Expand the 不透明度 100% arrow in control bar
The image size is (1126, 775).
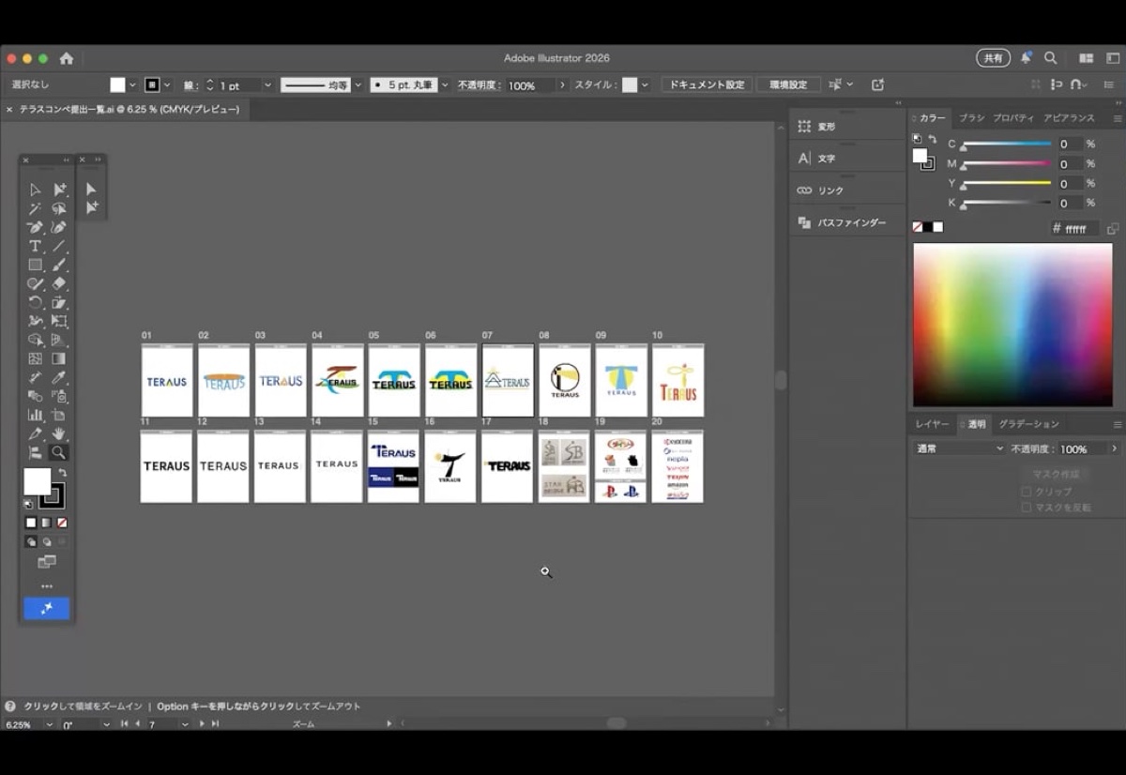coord(562,85)
